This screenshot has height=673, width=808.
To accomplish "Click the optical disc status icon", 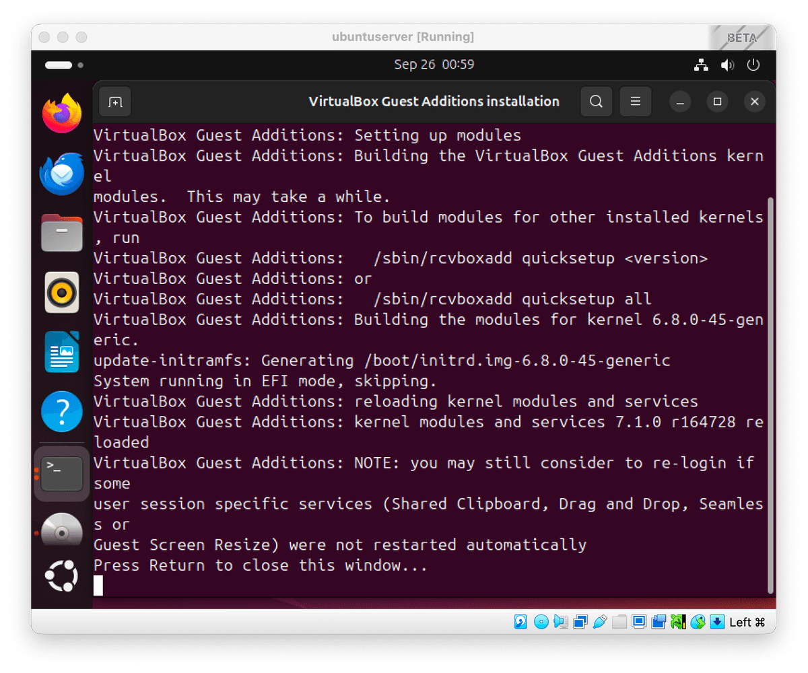I will point(541,622).
